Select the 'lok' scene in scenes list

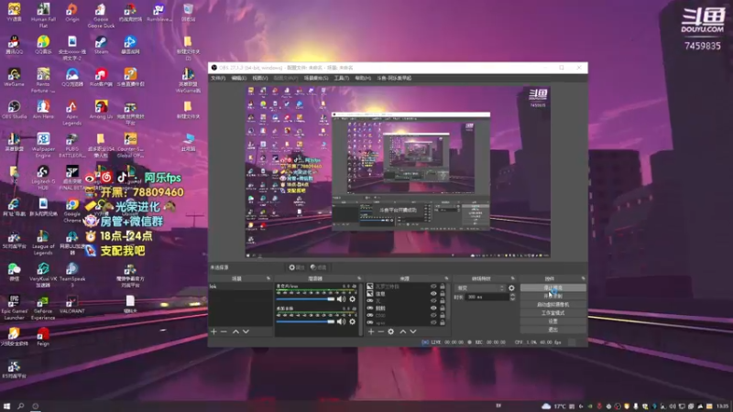(x=240, y=287)
